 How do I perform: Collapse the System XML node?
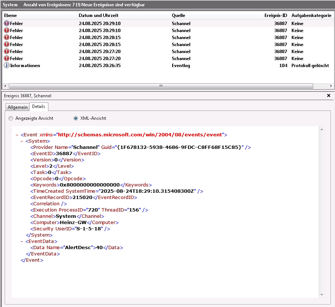[x=22, y=141]
